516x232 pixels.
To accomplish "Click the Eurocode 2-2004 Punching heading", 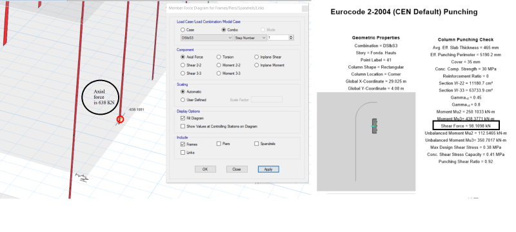I will click(x=404, y=12).
